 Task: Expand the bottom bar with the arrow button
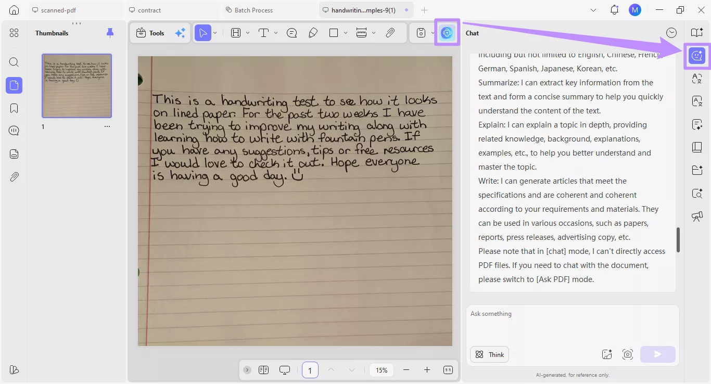pos(247,370)
